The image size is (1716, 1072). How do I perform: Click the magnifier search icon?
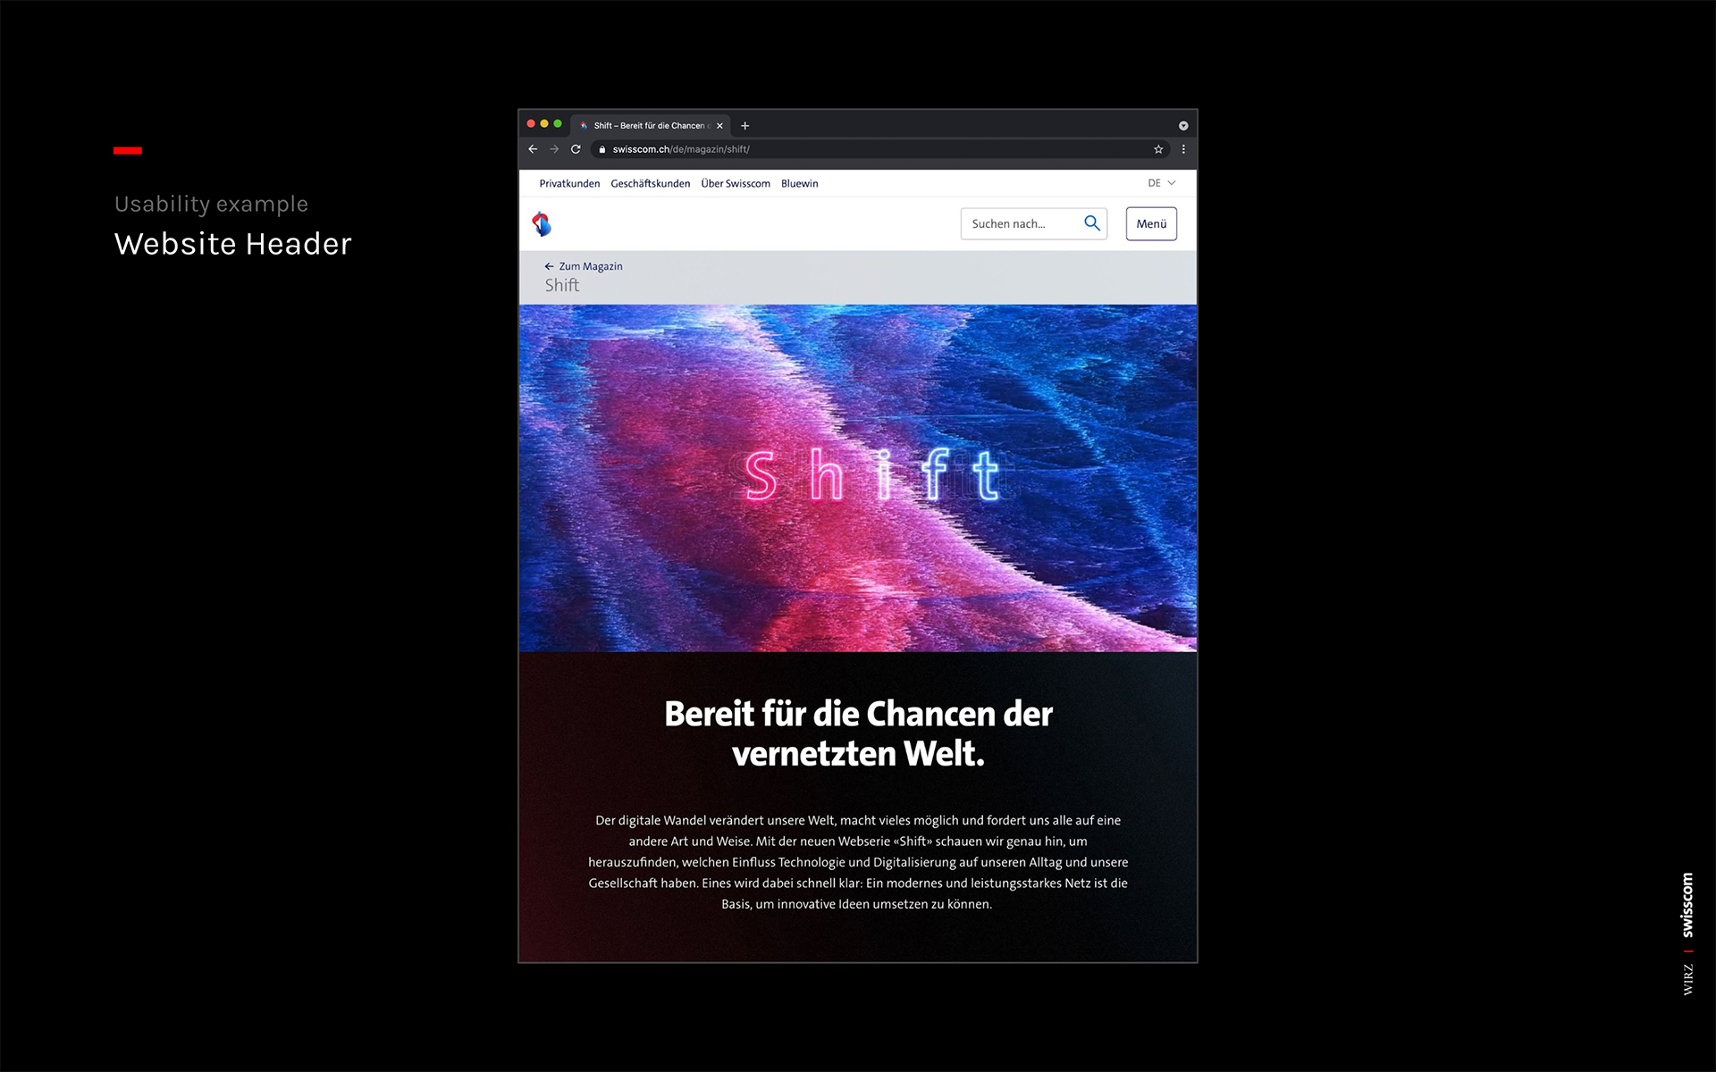point(1092,223)
